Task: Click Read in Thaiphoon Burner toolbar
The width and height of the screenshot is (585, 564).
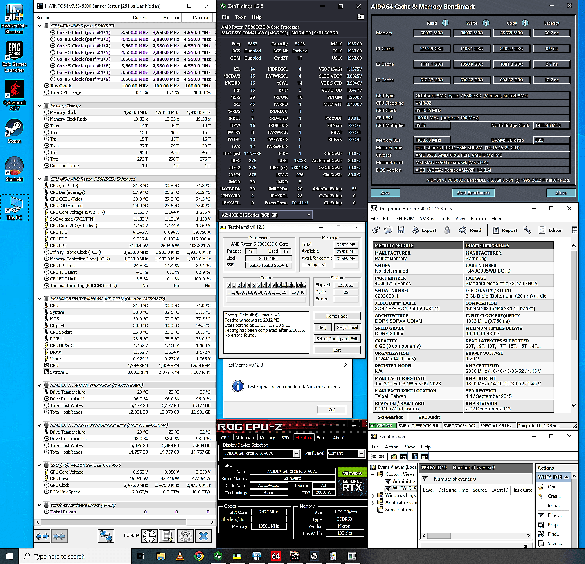Action: 471,230
